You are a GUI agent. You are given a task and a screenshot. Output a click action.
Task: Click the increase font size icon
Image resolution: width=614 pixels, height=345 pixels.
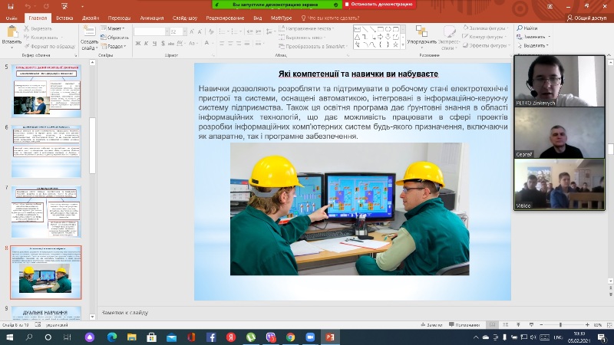[x=192, y=31]
